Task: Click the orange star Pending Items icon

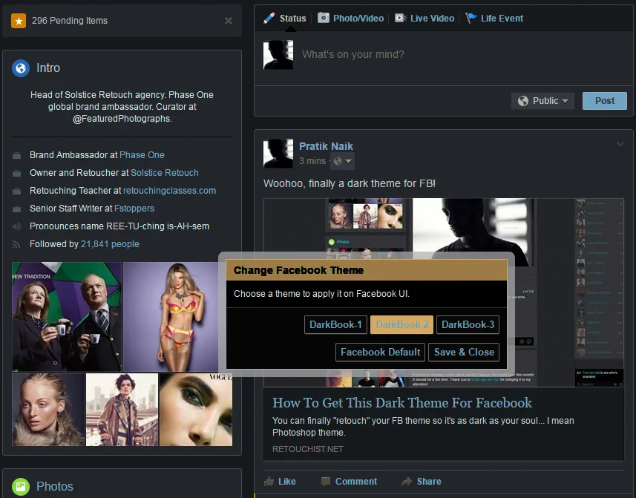Action: click(19, 21)
